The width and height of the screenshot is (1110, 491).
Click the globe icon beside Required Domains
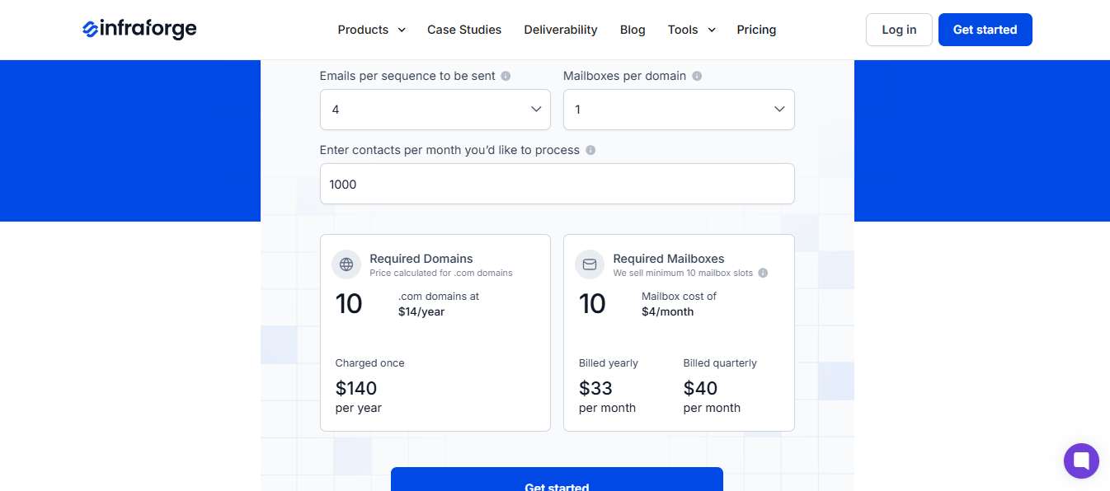[346, 264]
